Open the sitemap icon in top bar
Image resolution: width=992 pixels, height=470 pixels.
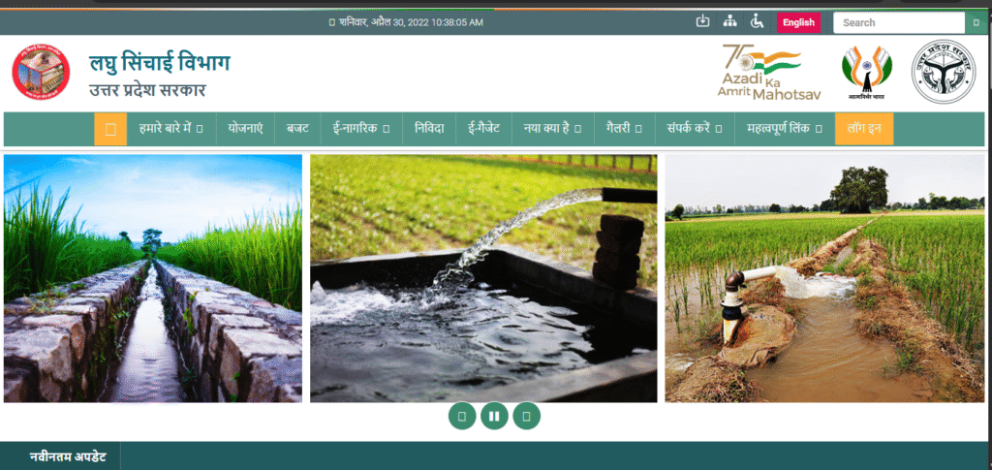tap(730, 21)
